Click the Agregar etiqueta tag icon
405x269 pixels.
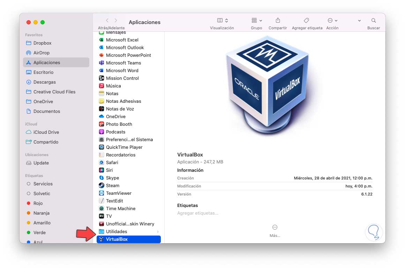(306, 20)
